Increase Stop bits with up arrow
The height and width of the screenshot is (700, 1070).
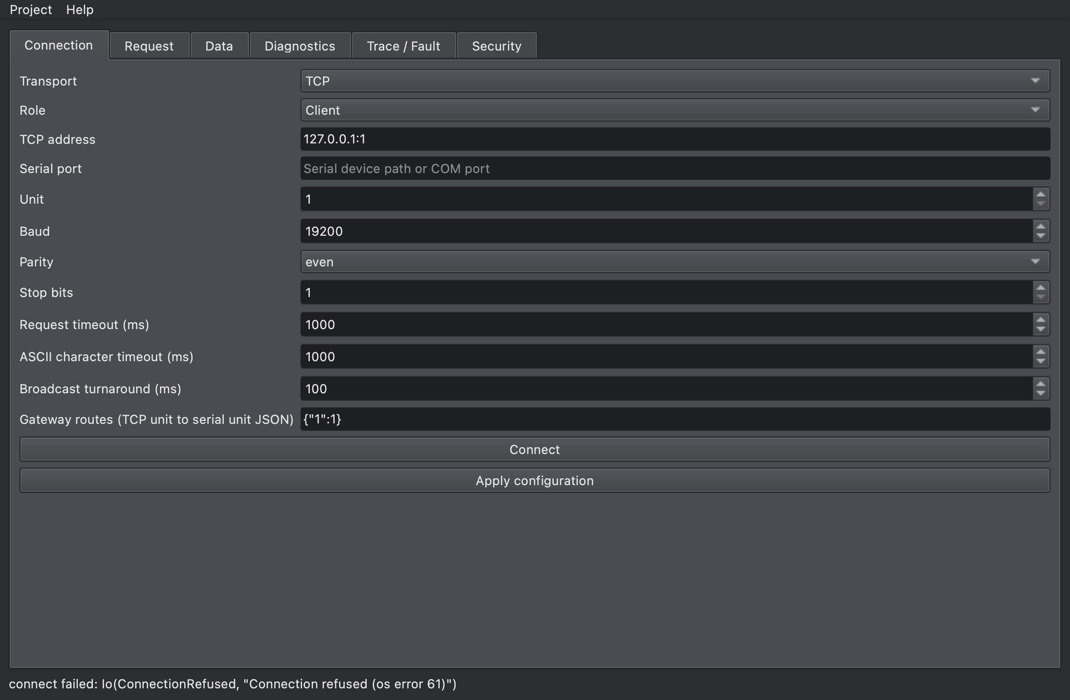1041,287
